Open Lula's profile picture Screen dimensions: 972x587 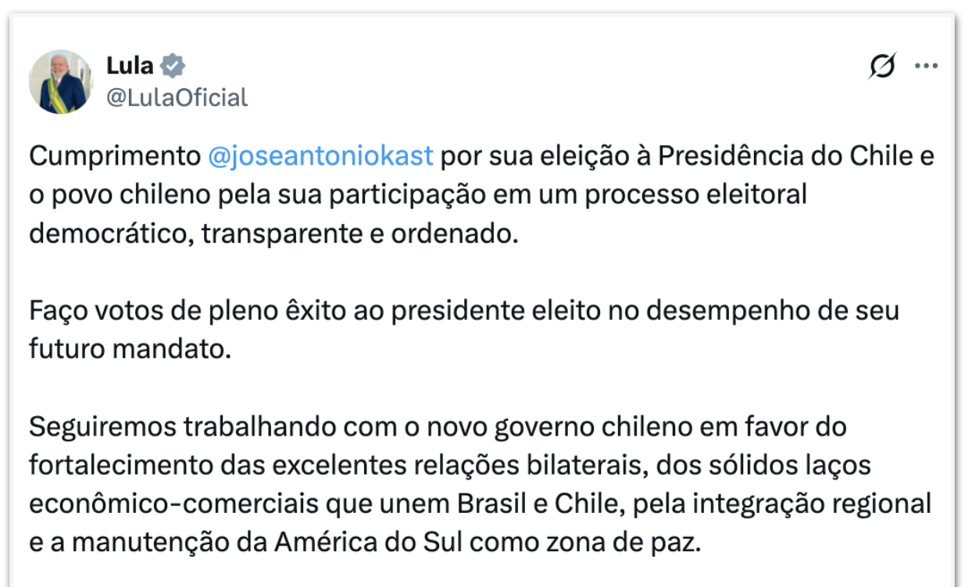click(x=60, y=82)
